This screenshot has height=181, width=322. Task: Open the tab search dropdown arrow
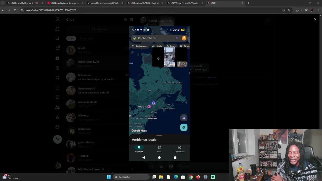(3, 3)
